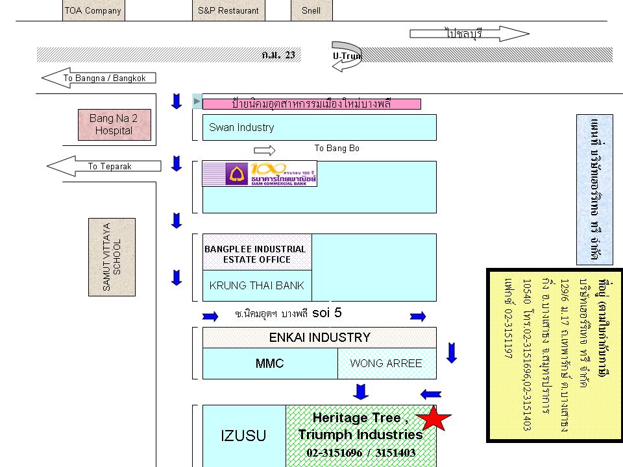Screen dimensions: 623x467
Task: Select the Swan Industry block
Action: coord(319,128)
